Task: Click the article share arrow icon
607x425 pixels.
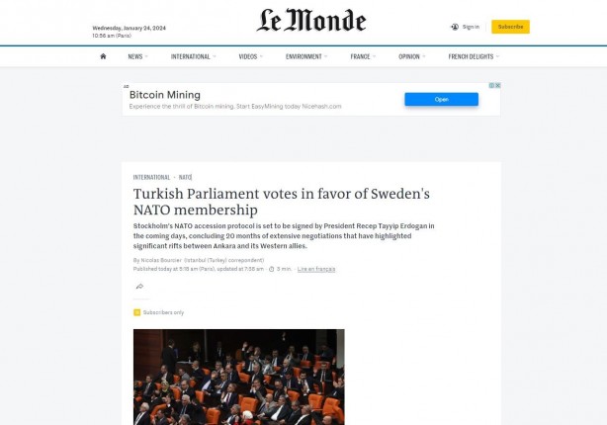Action: tap(139, 287)
